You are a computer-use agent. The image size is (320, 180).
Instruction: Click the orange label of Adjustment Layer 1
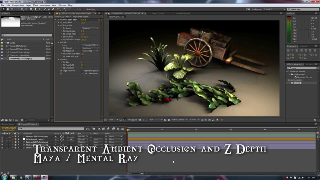15,139
